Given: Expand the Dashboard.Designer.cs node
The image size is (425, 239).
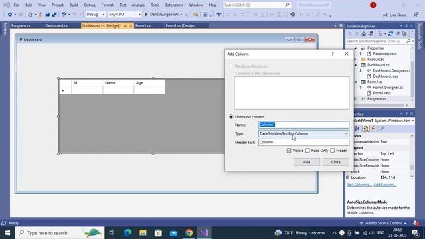Looking at the screenshot, I should (x=361, y=70).
